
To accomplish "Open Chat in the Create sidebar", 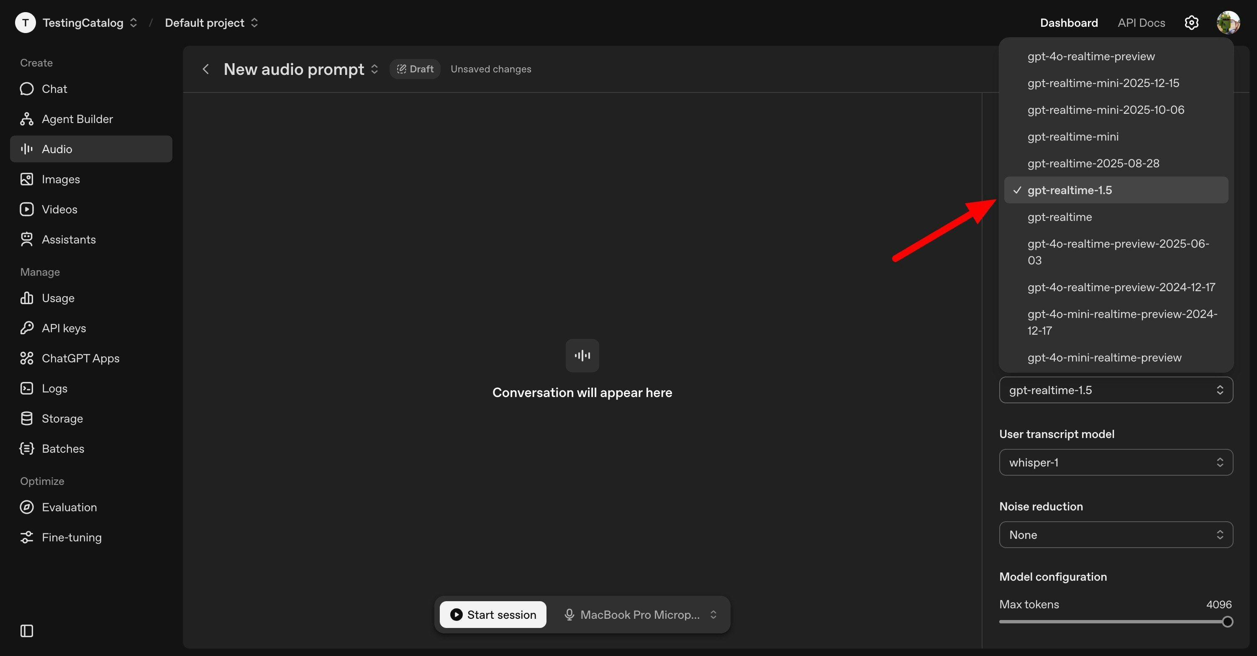I will [54, 88].
